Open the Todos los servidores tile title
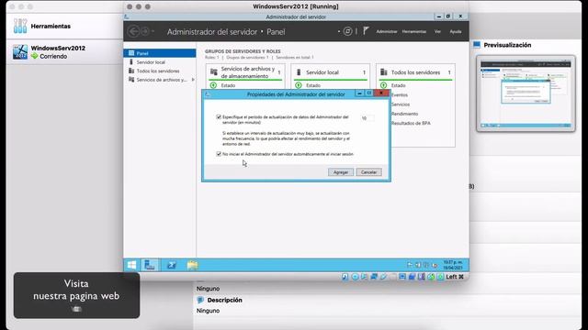Viewport: 588px width, 330px height. click(415, 72)
